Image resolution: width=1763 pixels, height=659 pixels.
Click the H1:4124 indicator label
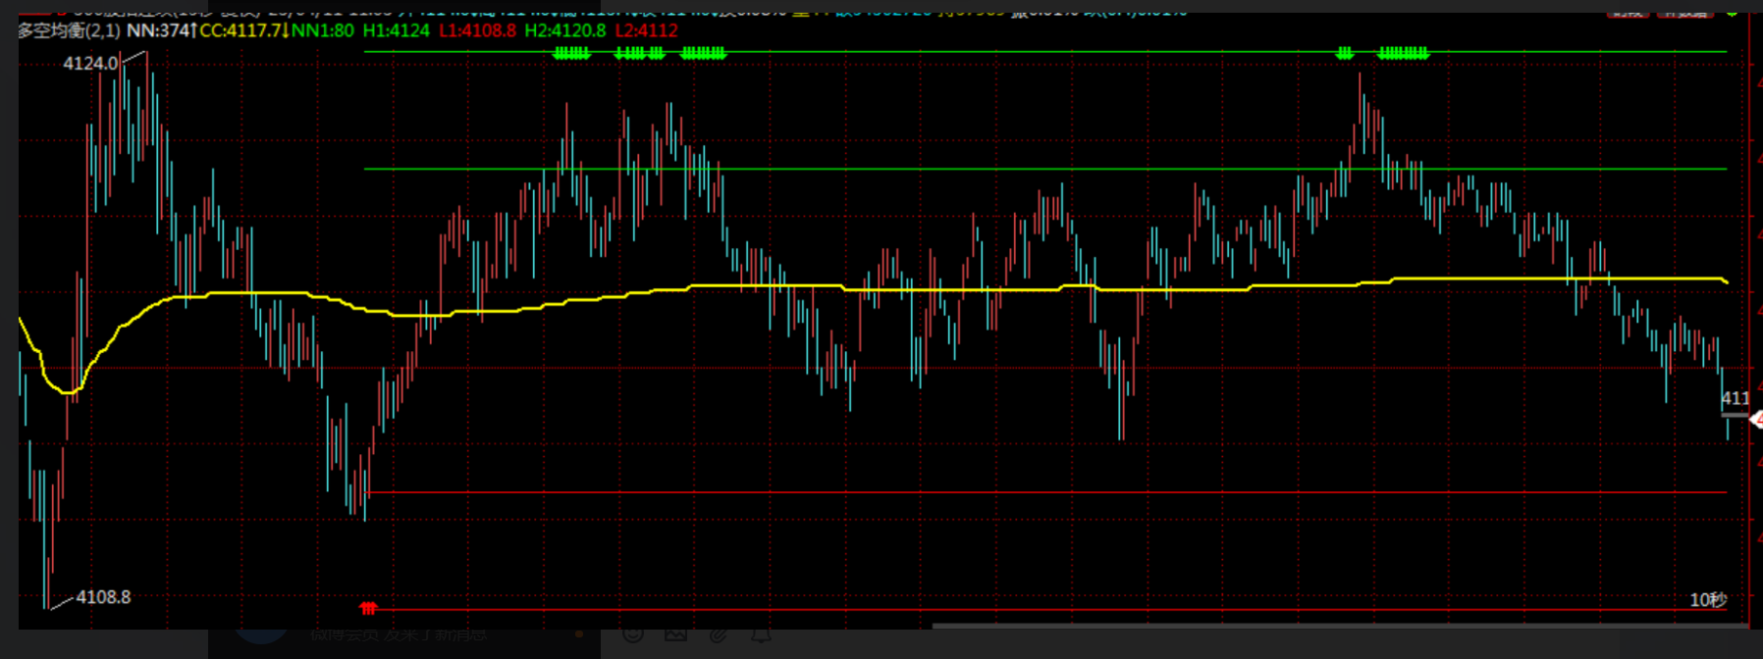[396, 30]
